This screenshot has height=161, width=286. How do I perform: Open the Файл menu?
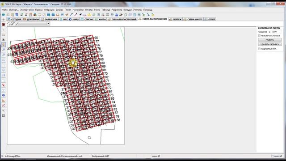(5, 10)
